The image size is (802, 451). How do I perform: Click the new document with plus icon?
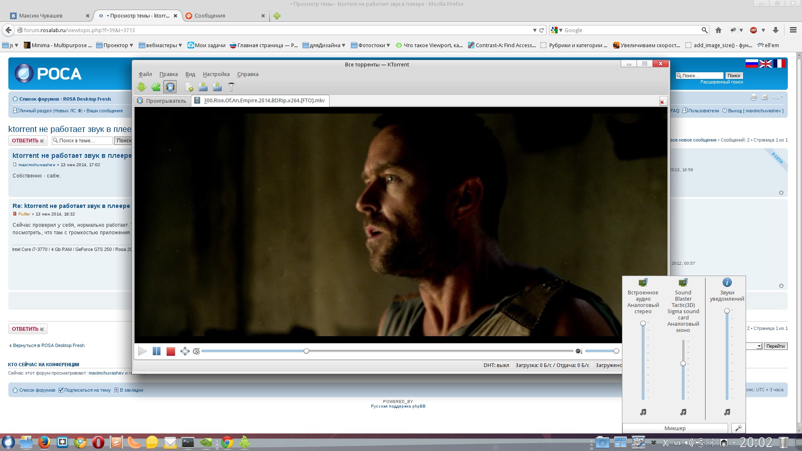[x=189, y=87]
